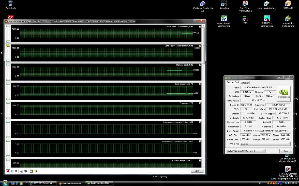The image size is (299, 186).
Task: Expand hidden quick launch items chevron
Action: coord(26,182)
